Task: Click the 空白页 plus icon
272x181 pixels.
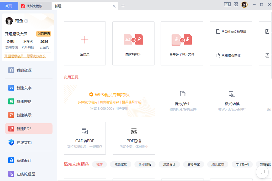Action: (x=85, y=40)
